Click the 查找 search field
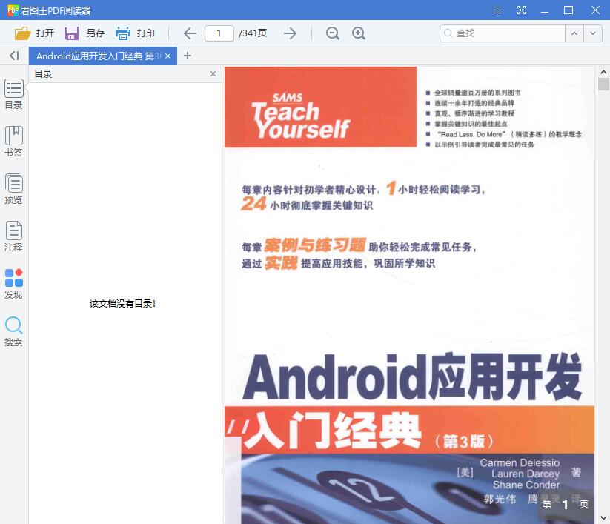 (x=503, y=33)
